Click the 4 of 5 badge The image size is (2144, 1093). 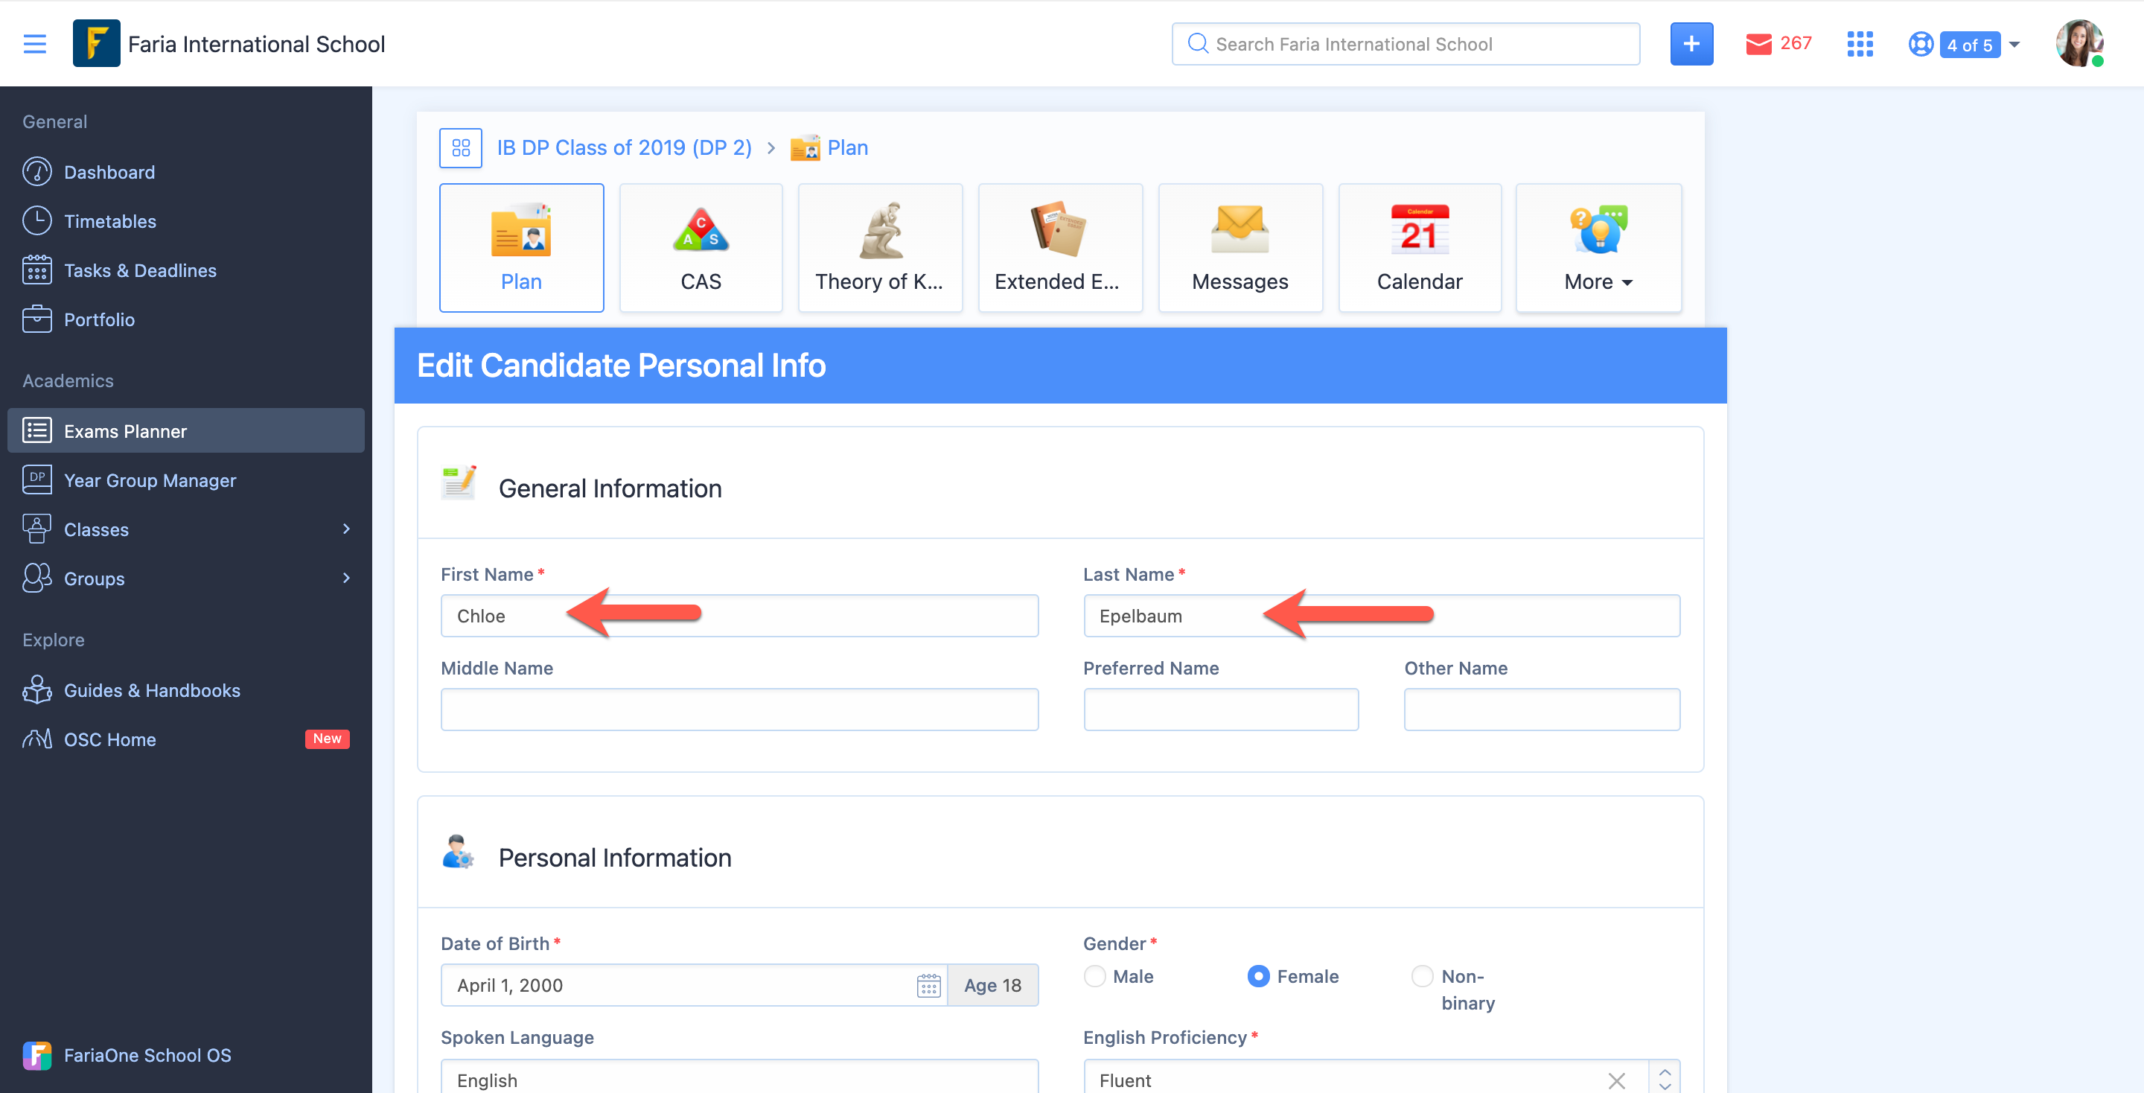pyautogui.click(x=1969, y=45)
